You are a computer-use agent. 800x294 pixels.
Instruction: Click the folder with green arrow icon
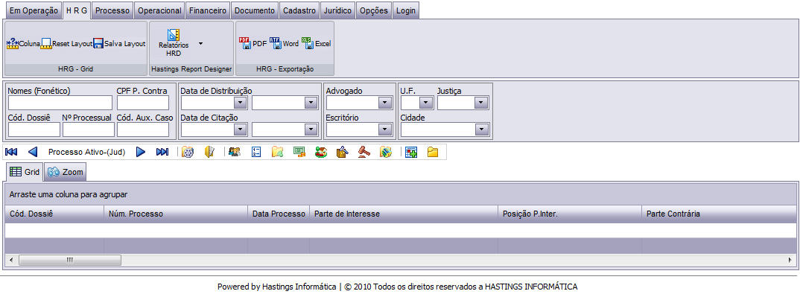point(277,152)
